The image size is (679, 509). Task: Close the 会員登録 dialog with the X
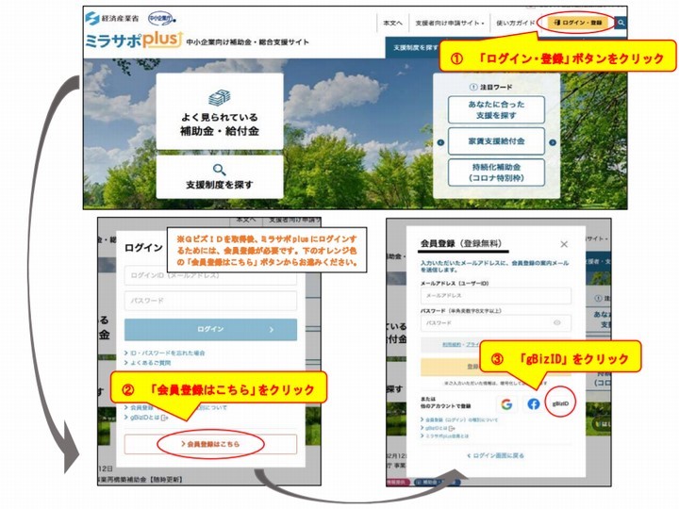(x=564, y=244)
